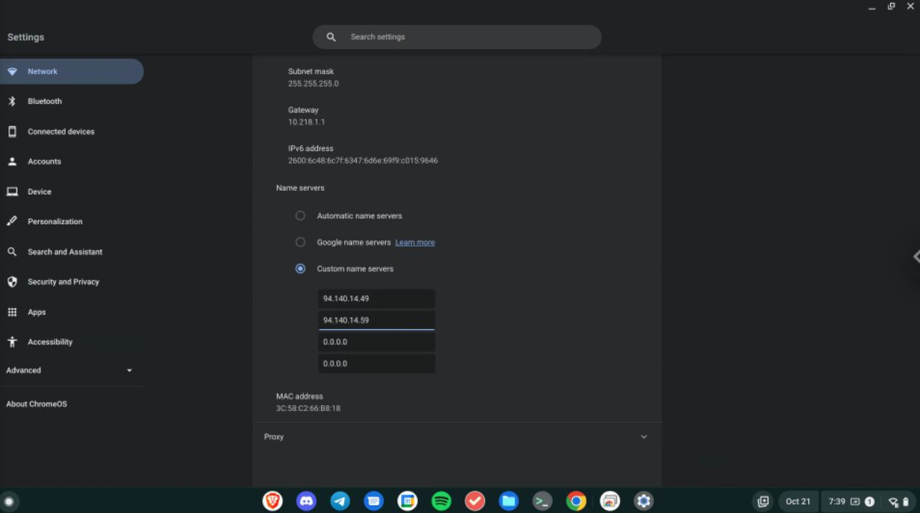
Task: Launch Spotify from the shelf
Action: point(441,501)
